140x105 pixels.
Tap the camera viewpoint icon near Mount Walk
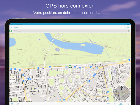(39, 40)
